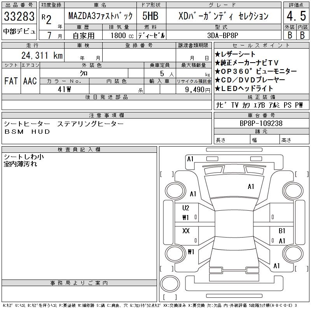Viewport: 311px width, 311px height.
Task: Click the overall score 4.5
Action: [x=296, y=16]
